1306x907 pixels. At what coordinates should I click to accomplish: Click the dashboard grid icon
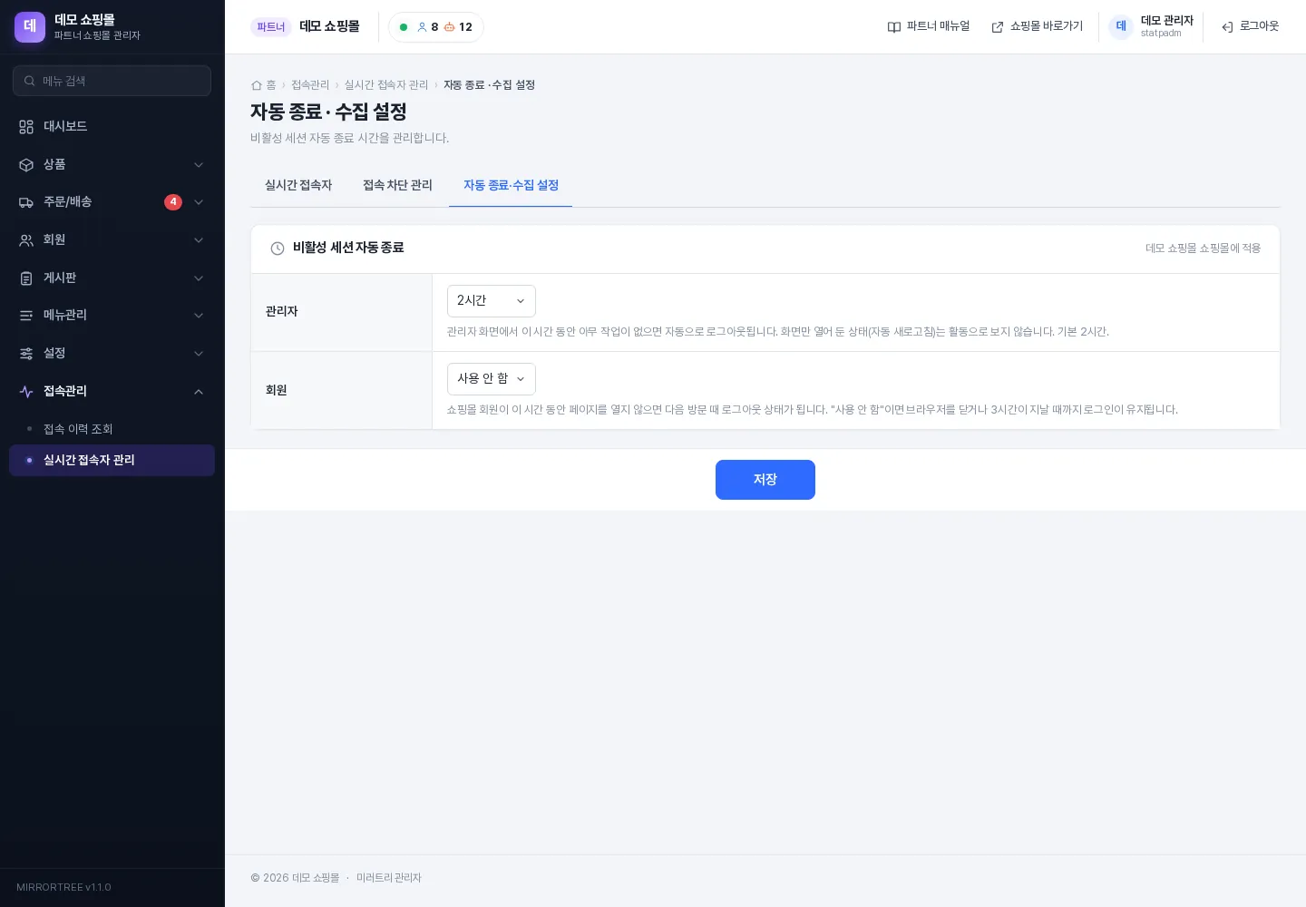(x=26, y=127)
